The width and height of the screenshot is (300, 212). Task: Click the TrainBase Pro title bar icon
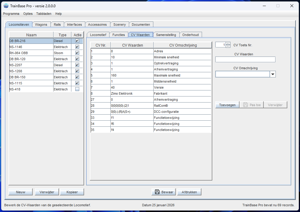[6, 6]
